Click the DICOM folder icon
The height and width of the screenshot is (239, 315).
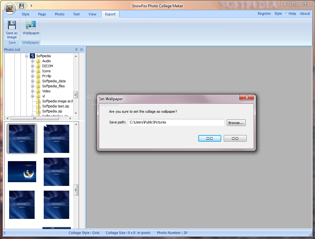tap(38, 66)
